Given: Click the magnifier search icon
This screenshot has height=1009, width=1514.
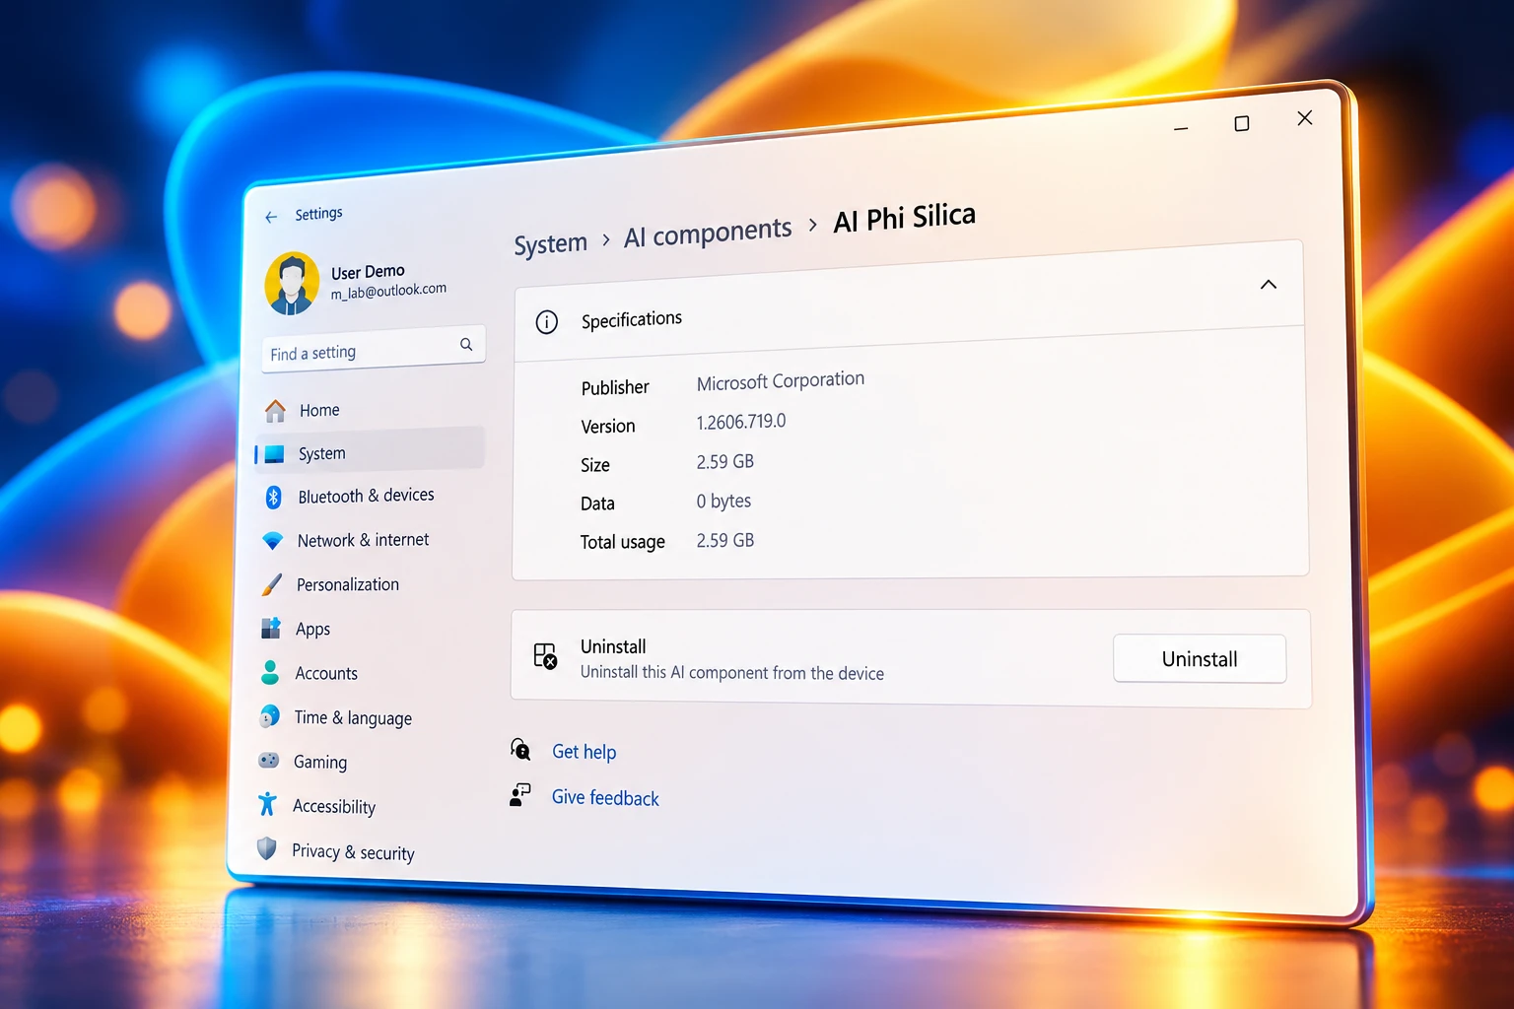Looking at the screenshot, I should (466, 344).
